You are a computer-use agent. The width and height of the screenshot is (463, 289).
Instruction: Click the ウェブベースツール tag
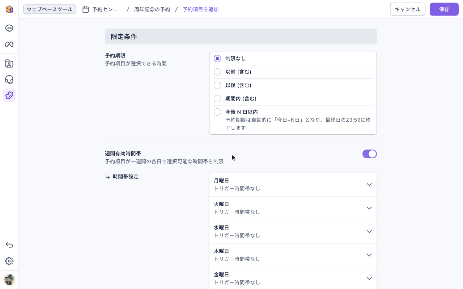50,9
